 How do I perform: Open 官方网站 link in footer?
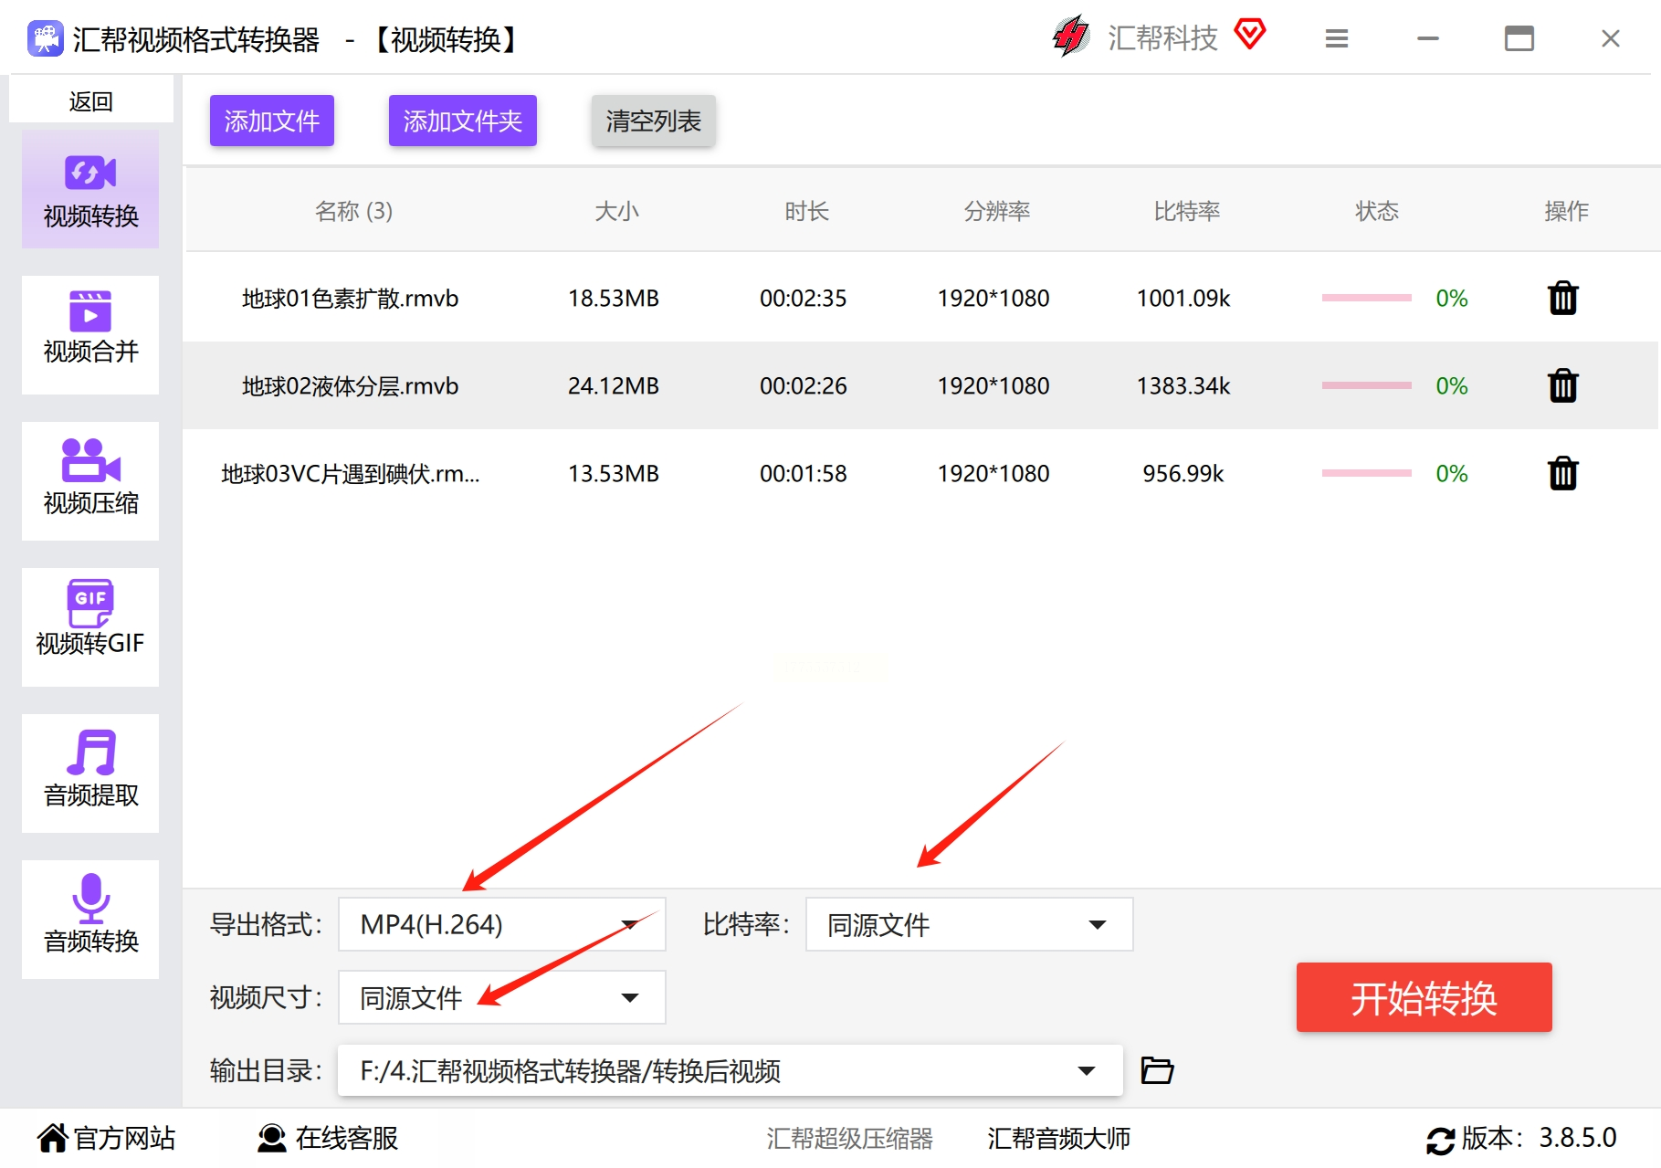click(x=107, y=1138)
